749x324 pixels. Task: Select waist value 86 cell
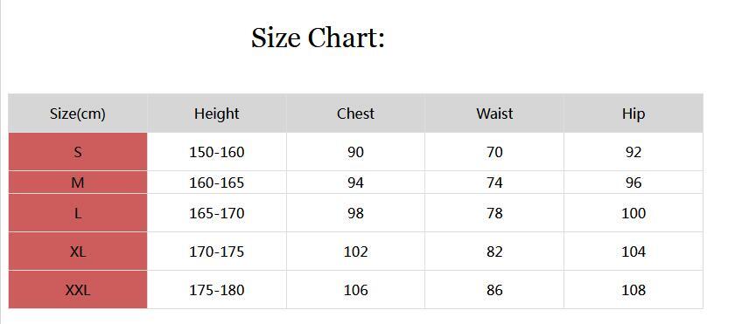point(494,290)
